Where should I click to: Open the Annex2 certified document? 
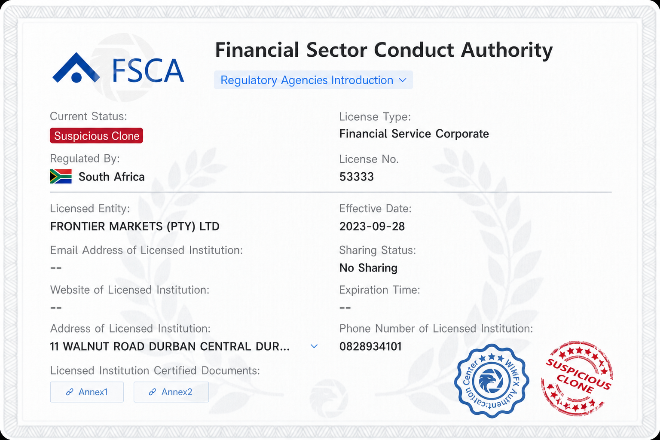click(x=171, y=392)
